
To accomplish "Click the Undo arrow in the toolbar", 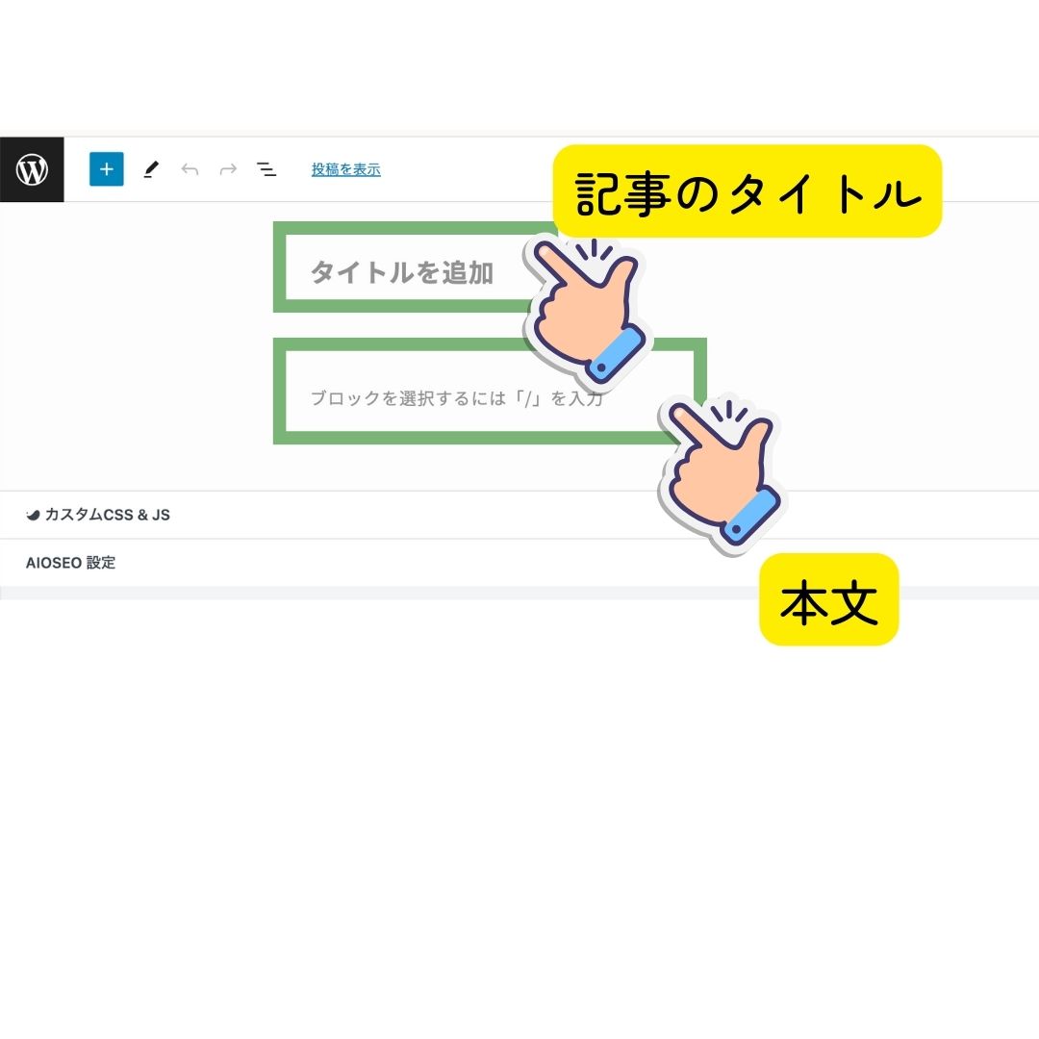I will tap(190, 169).
